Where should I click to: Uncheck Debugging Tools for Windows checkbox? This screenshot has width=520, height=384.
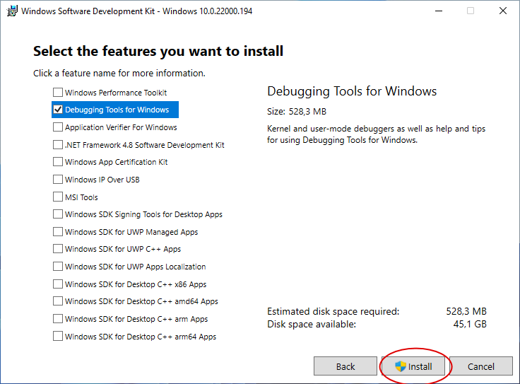58,110
